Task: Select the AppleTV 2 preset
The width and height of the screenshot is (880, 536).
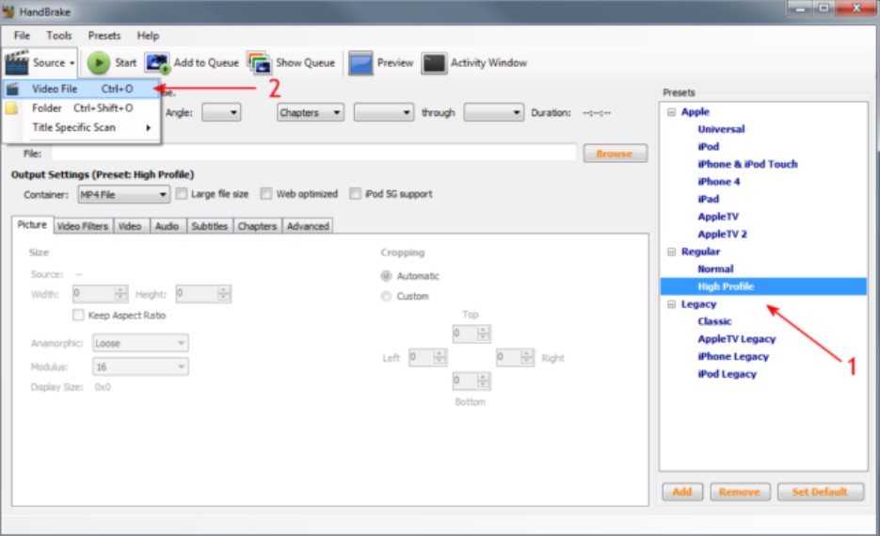Action: tap(722, 234)
